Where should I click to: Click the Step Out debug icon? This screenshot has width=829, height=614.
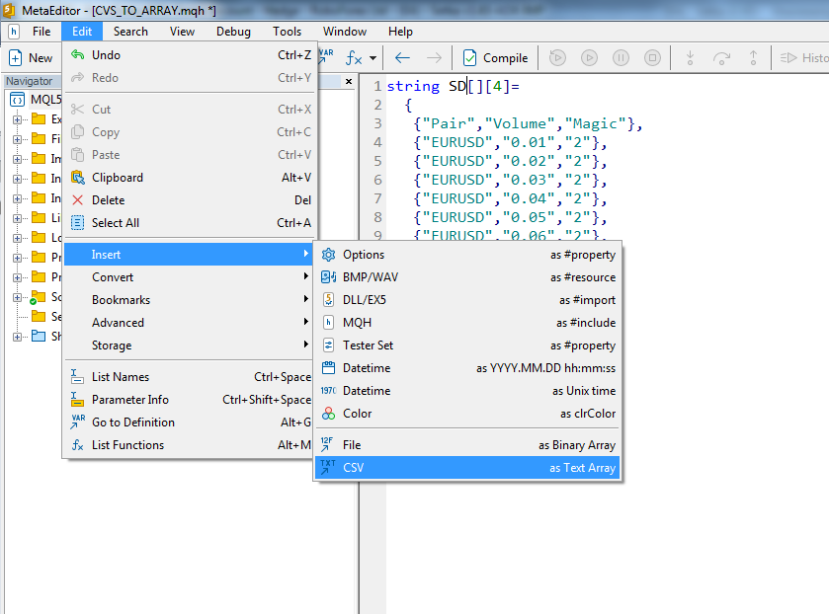point(753,57)
